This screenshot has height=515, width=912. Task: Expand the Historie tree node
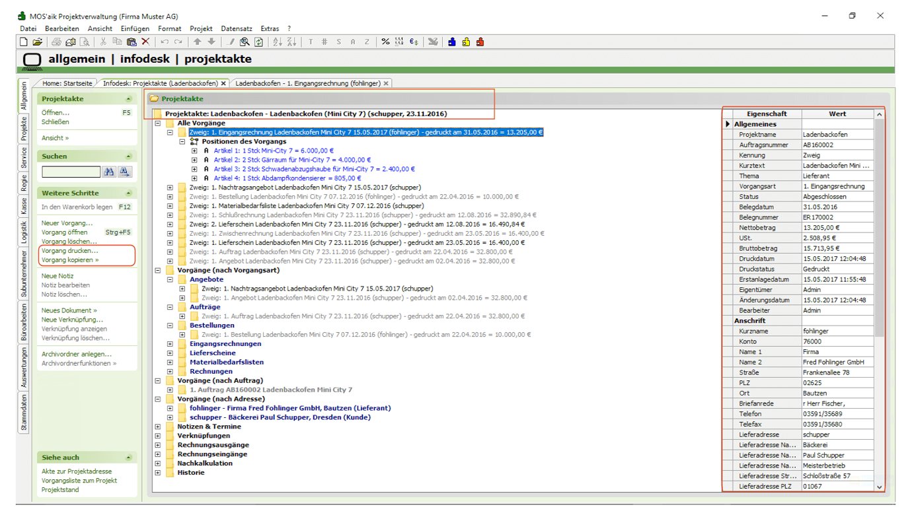[x=158, y=473]
